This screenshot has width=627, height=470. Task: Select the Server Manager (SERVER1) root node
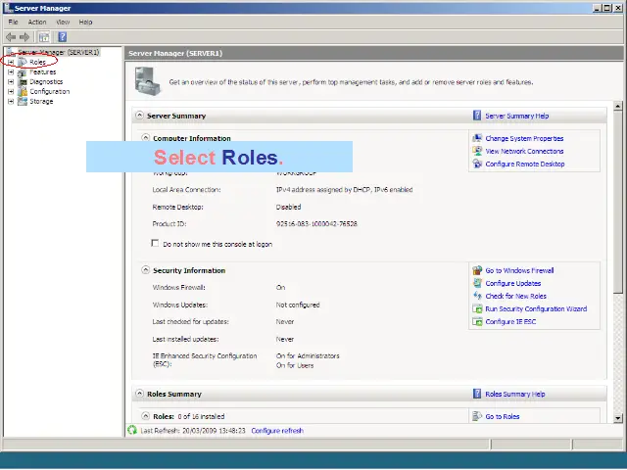coord(59,52)
